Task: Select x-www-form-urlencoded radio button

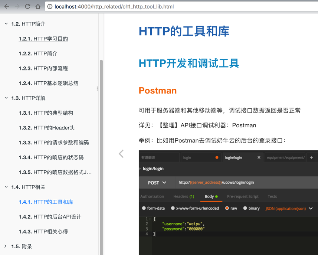Action: pyautogui.click(x=173, y=208)
